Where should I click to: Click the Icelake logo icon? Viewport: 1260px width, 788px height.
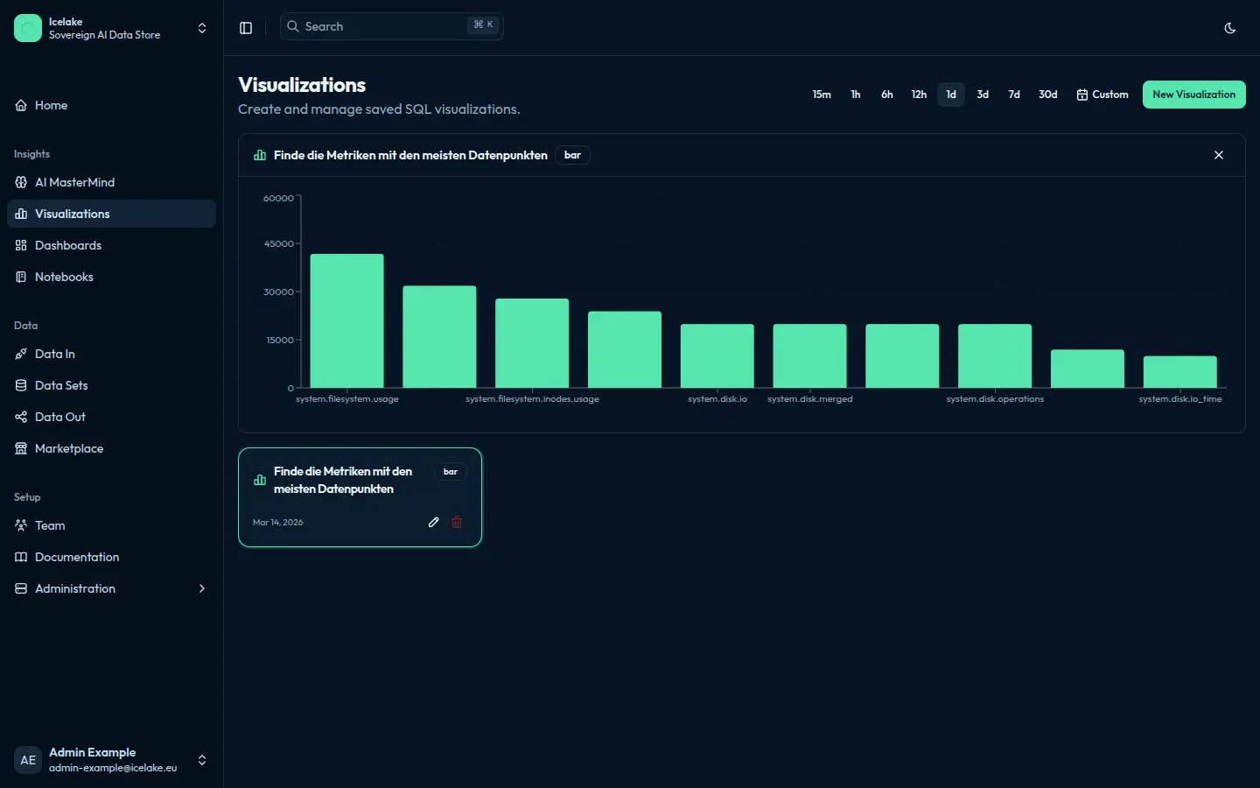point(28,28)
